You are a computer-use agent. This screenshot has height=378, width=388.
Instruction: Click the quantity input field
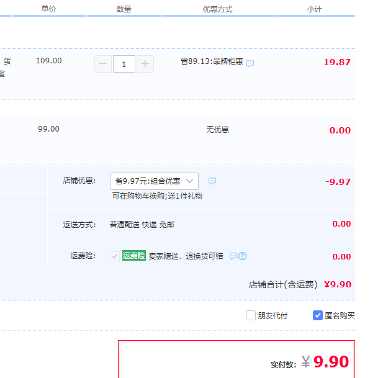coord(124,64)
